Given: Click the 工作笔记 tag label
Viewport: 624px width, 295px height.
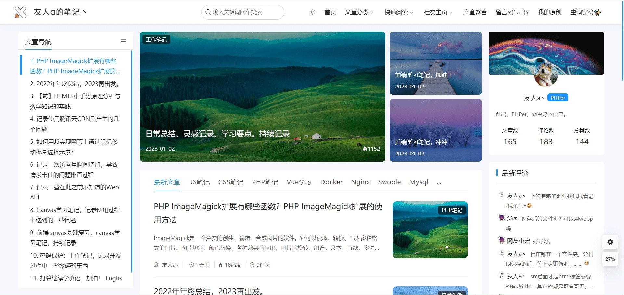Looking at the screenshot, I should click(156, 40).
